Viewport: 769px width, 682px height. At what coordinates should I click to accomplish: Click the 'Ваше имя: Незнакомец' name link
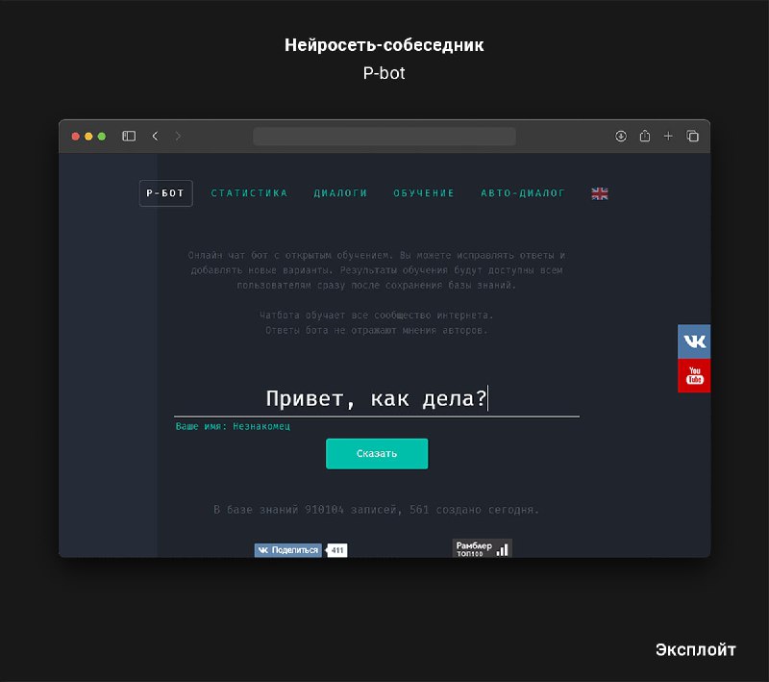pyautogui.click(x=233, y=426)
